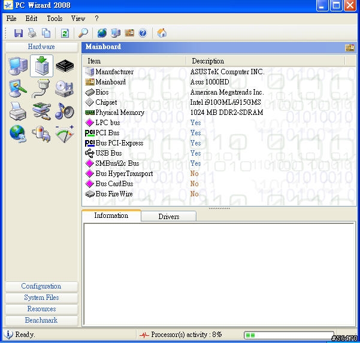Open the System Files panel section
This screenshot has width=360, height=343.
41,298
